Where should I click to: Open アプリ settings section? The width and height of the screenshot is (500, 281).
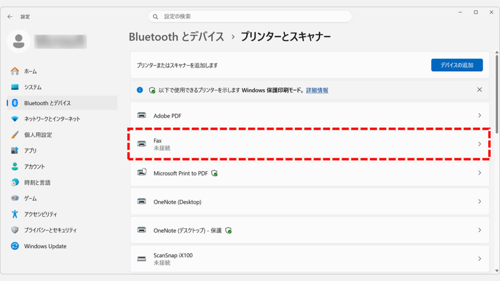tap(62, 150)
